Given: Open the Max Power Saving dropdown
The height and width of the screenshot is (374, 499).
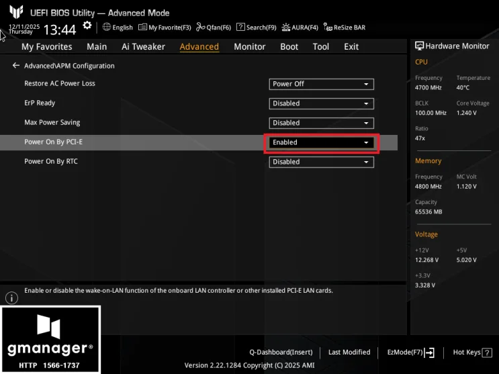Looking at the screenshot, I should [x=322, y=123].
